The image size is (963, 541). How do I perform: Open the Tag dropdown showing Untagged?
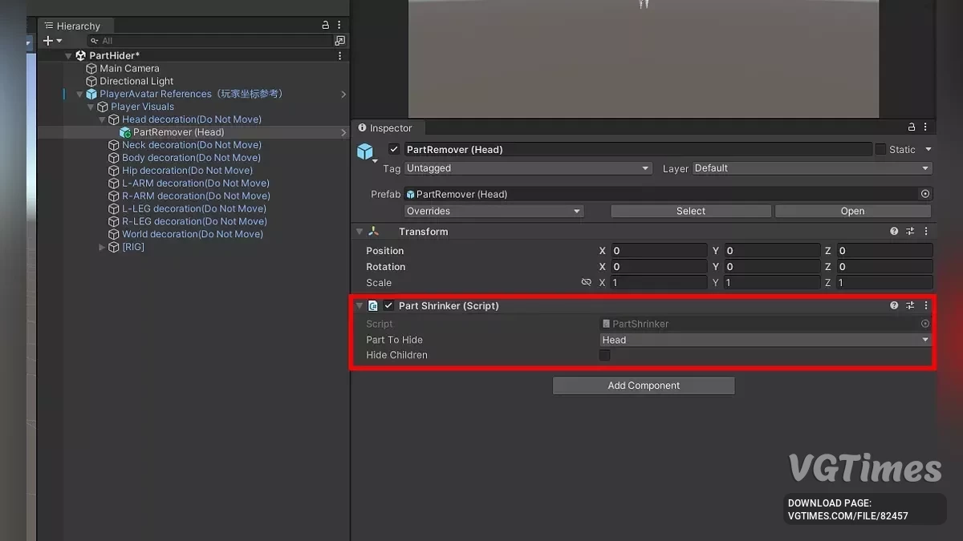pyautogui.click(x=527, y=168)
